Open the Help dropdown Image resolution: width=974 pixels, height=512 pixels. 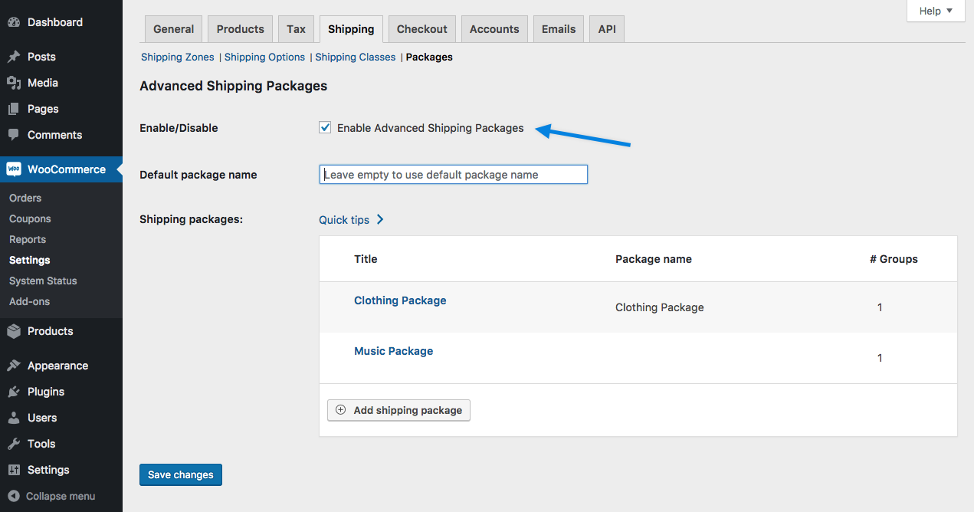tap(936, 11)
